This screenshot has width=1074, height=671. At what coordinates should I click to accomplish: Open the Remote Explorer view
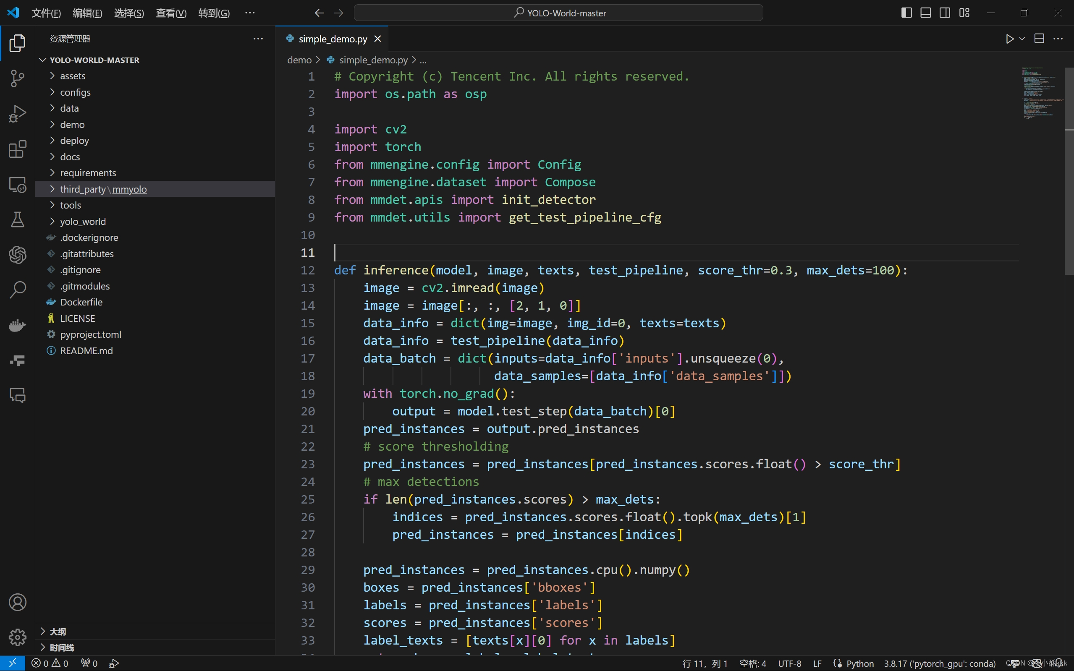[x=17, y=185]
